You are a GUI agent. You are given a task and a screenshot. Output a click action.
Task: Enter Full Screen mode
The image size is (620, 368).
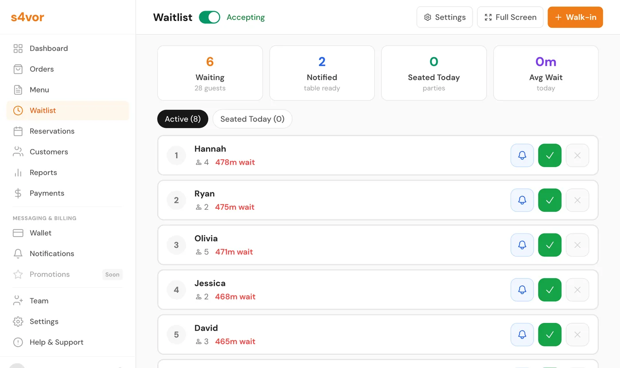pos(510,17)
